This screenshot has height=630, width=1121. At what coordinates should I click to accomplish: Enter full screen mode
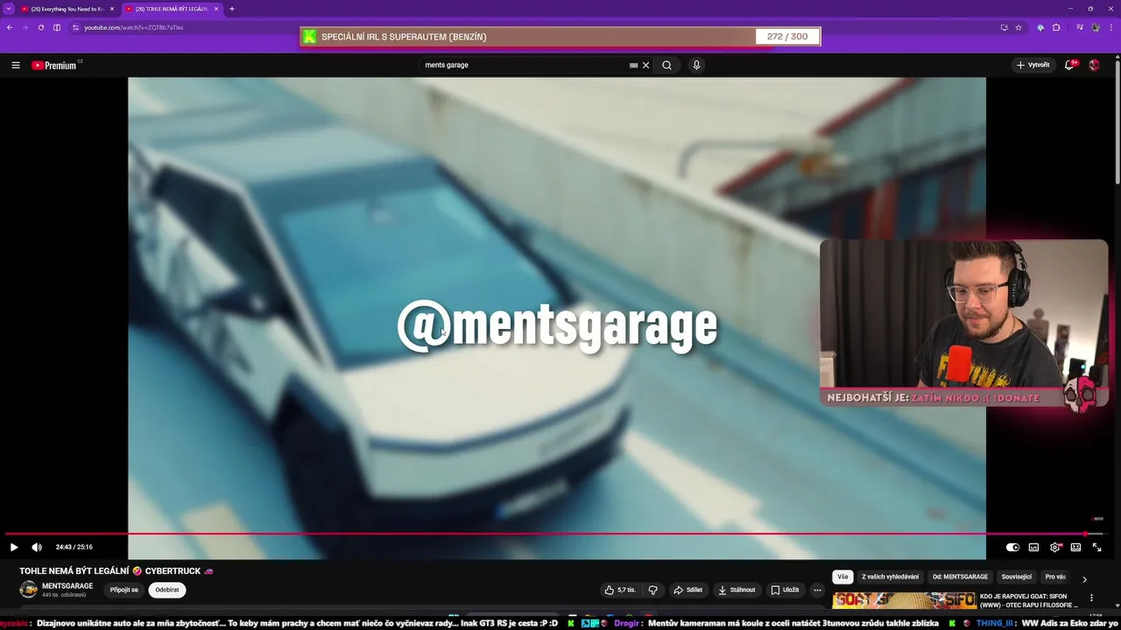pos(1096,547)
